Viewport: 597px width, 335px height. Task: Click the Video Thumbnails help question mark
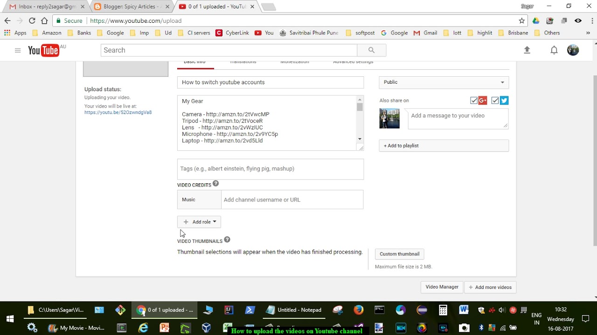(227, 240)
